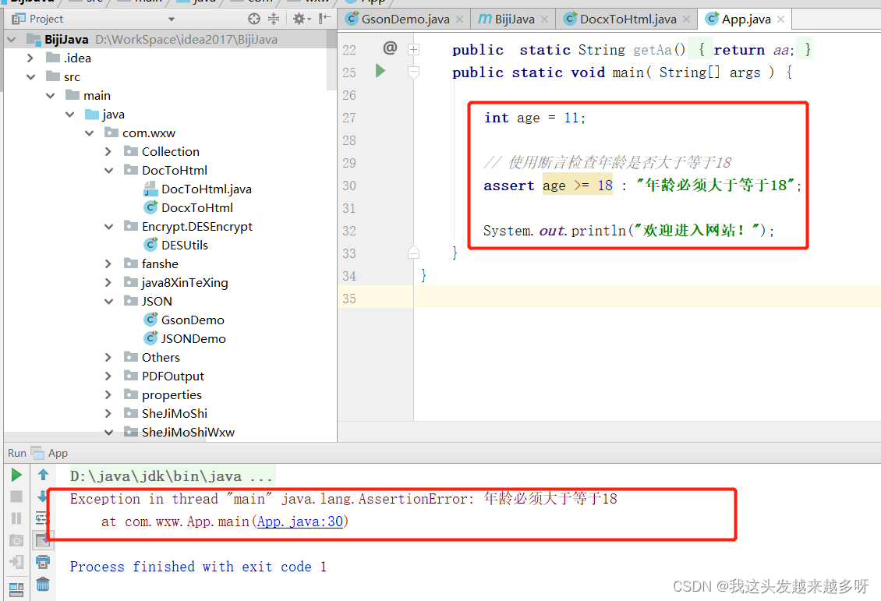Expand the properties package

(108, 395)
